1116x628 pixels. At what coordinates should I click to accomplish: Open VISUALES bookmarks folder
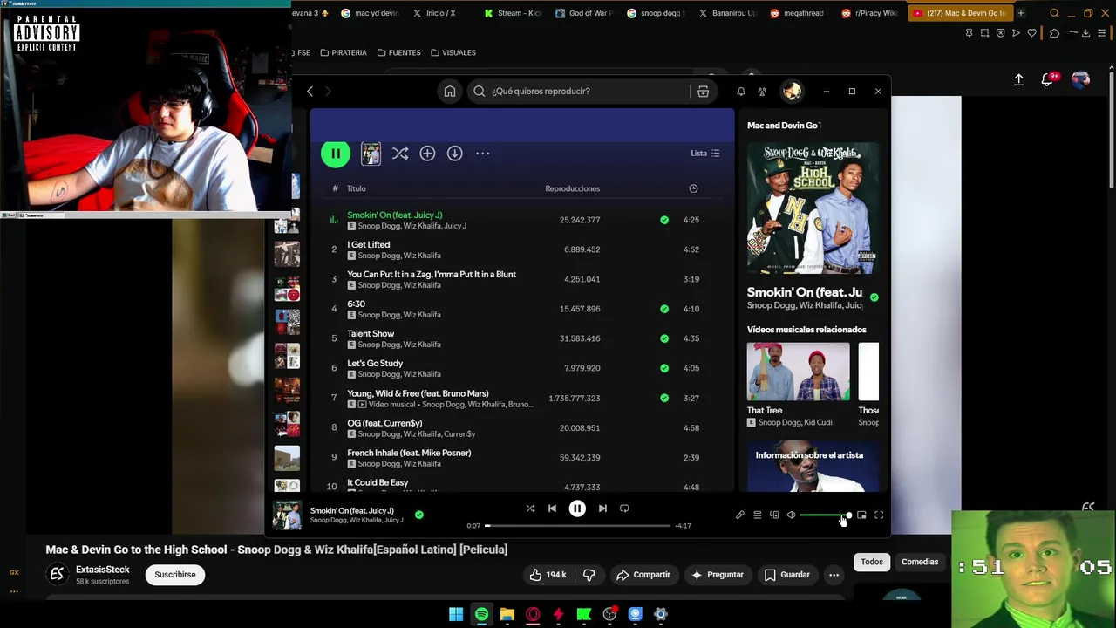tap(453, 52)
